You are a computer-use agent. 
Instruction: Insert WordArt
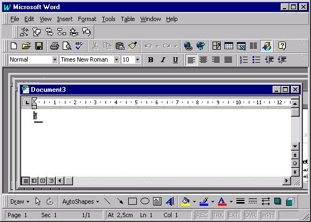point(170,201)
